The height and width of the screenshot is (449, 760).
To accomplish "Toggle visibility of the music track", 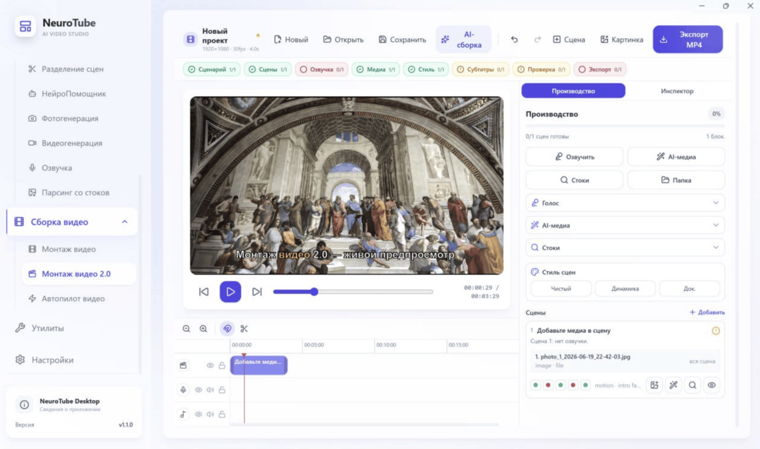I will (199, 414).
